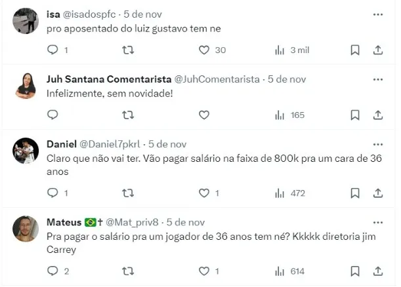Open the '5 de nov' timestamp on Daniel's tweet

click(167, 144)
